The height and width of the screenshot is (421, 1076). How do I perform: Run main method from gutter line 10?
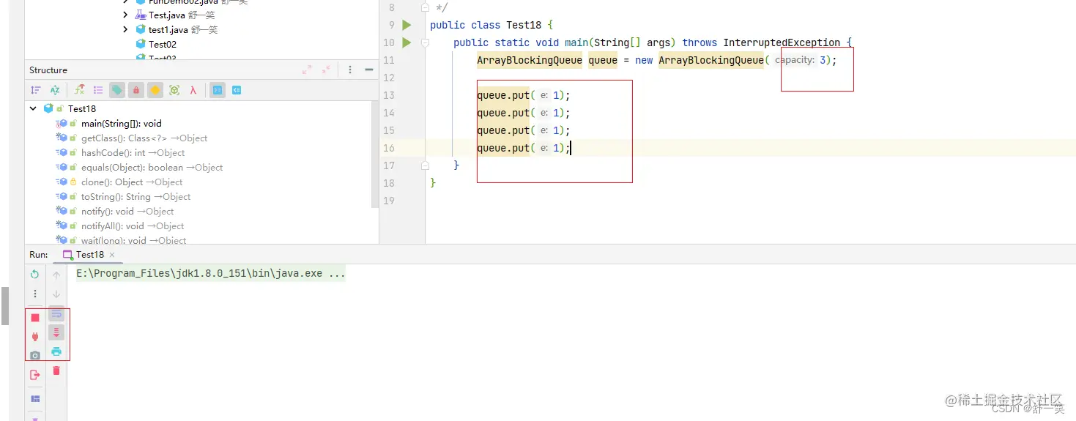407,42
